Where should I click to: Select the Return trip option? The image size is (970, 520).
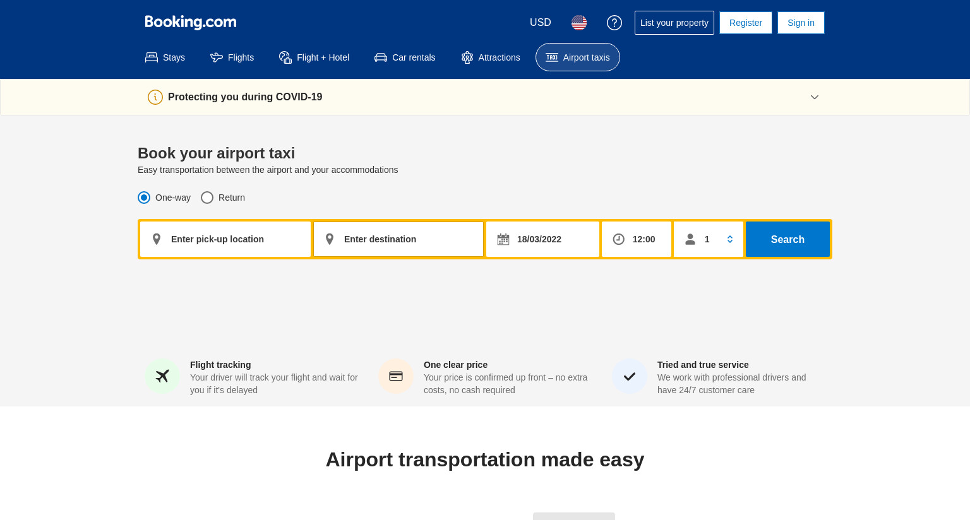pos(223,198)
